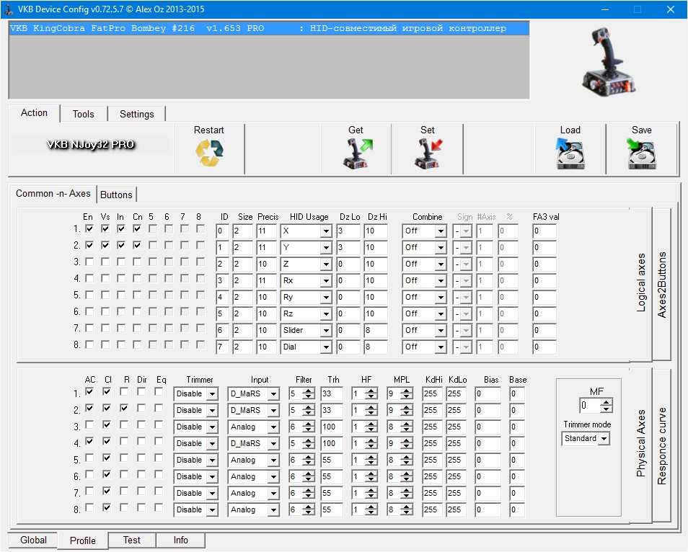Click the Set joystick icon
Screen dimensions: 688x552
click(x=428, y=153)
